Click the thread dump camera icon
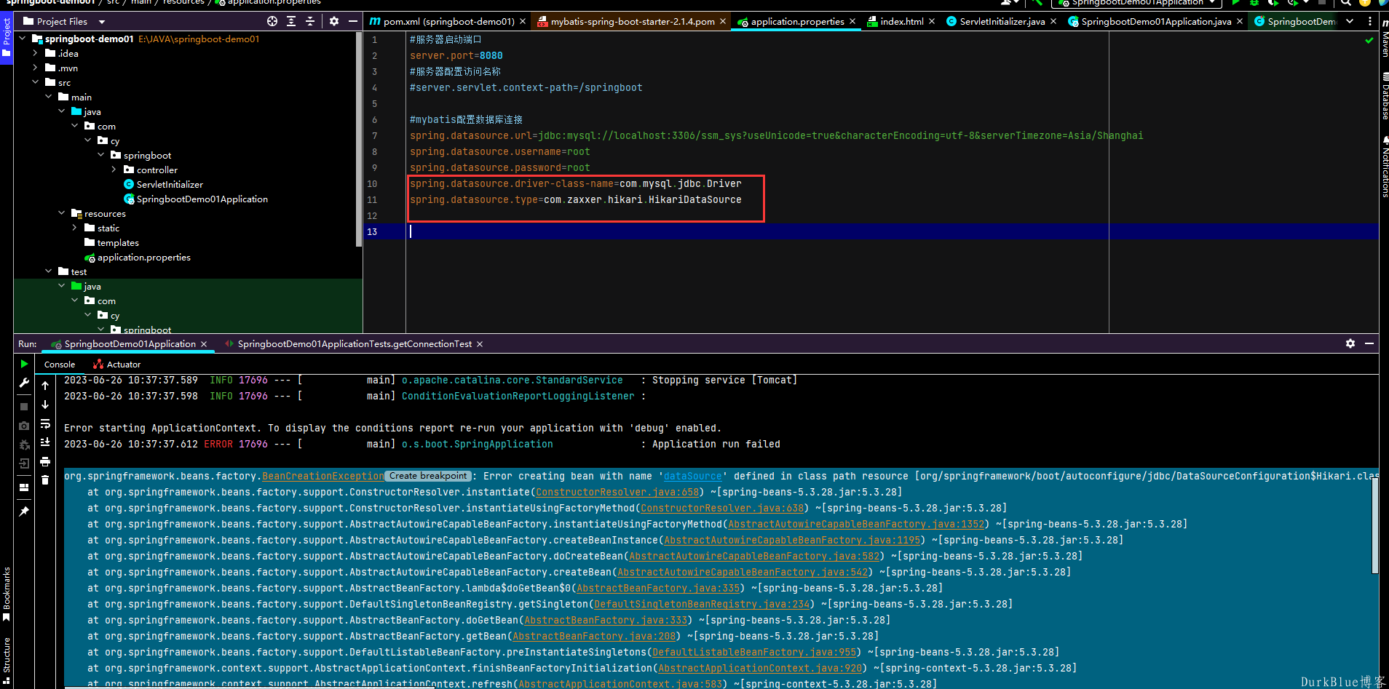1389x689 pixels. [x=24, y=426]
